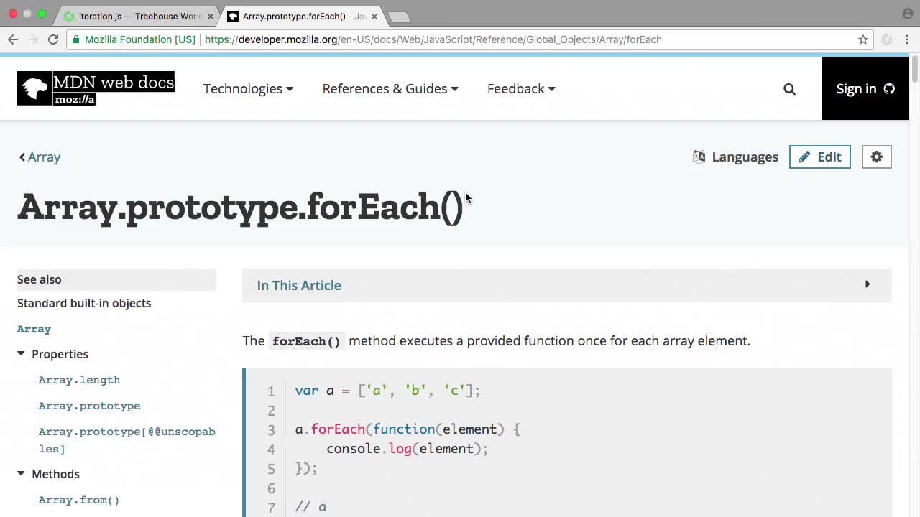Image resolution: width=920 pixels, height=517 pixels.
Task: Collapse the Methods sidebar section
Action: tap(21, 474)
